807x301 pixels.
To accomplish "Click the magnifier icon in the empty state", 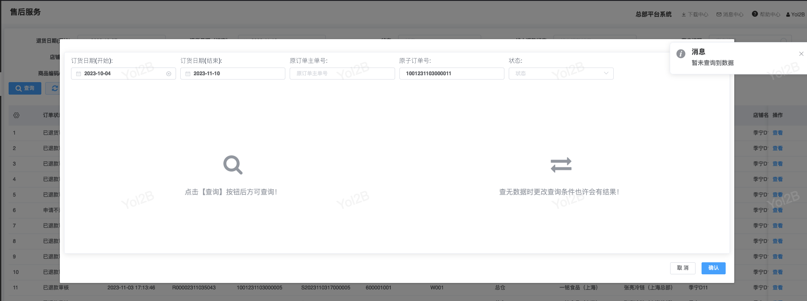I will [233, 165].
